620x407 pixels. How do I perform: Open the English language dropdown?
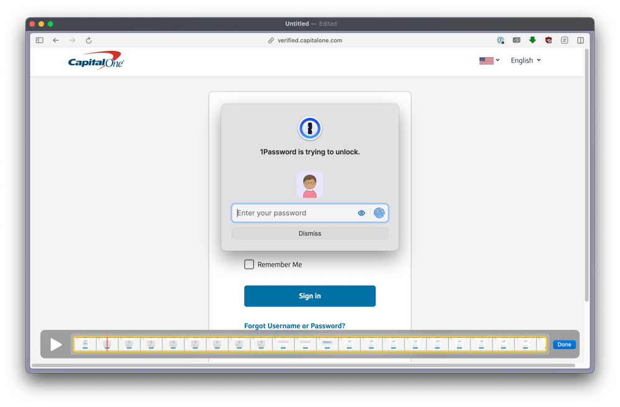click(x=526, y=60)
